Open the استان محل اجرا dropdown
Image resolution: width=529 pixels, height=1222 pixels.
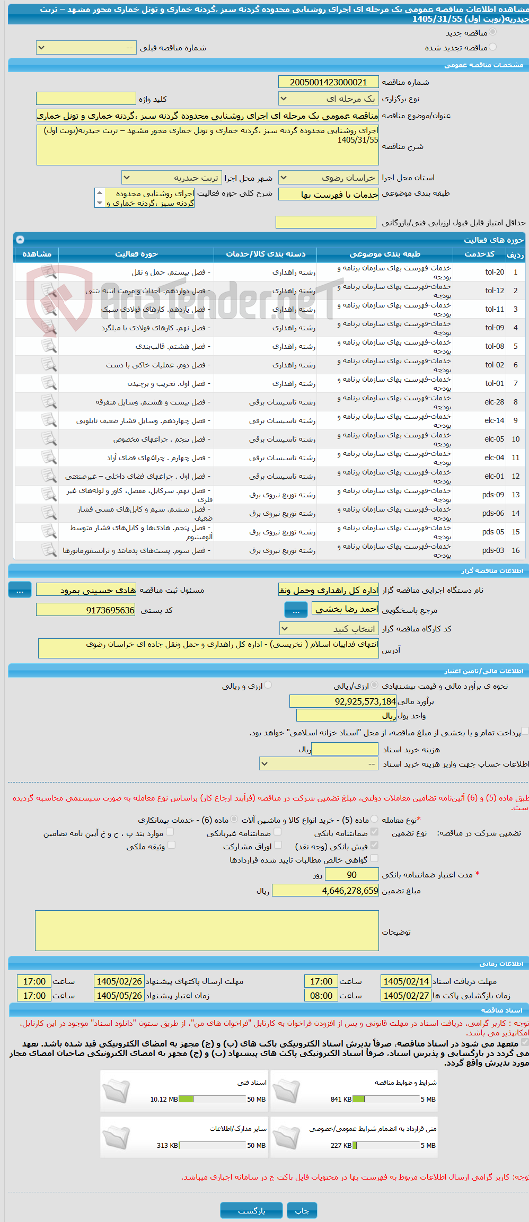(x=329, y=178)
